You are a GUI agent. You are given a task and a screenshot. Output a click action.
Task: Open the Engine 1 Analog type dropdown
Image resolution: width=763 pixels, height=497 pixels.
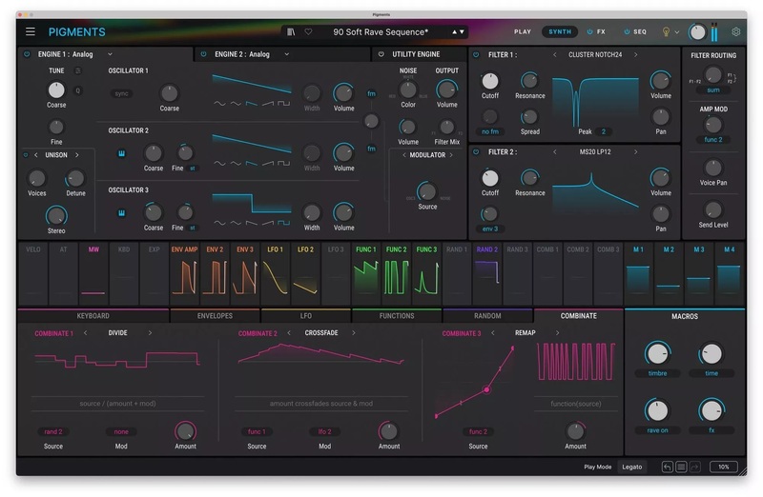(110, 54)
